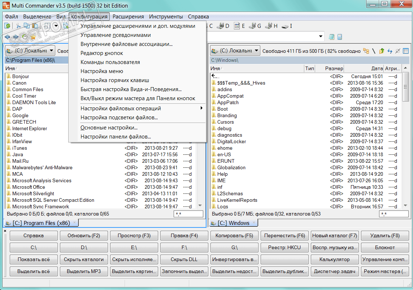
Task: Open the Инструменты menu
Action: click(x=166, y=17)
